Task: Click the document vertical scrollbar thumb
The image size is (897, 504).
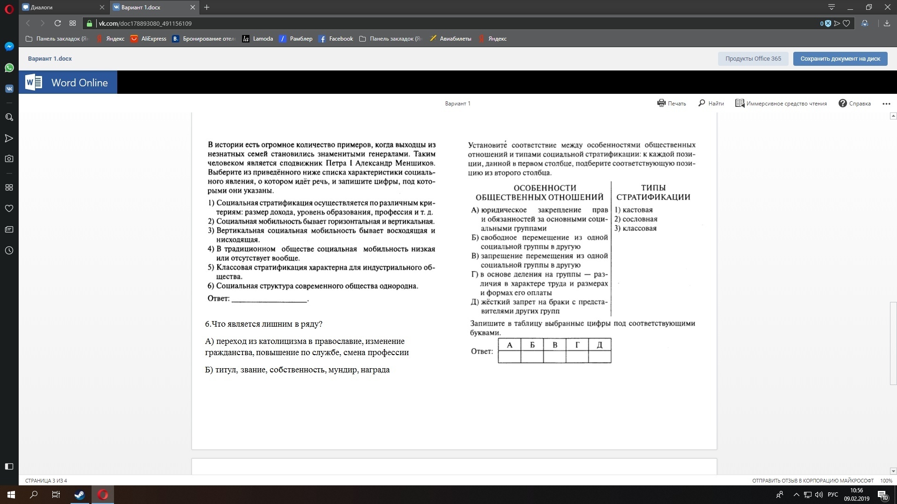Action: point(893,343)
